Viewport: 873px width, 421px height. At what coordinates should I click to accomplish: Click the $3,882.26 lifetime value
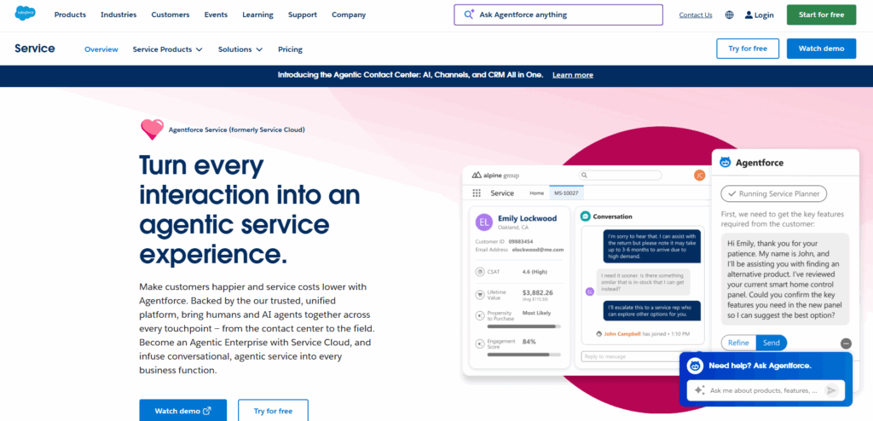[537, 292]
